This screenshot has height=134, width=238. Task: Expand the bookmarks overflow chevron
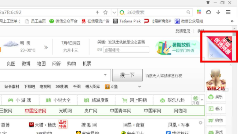pyautogui.click(x=232, y=21)
